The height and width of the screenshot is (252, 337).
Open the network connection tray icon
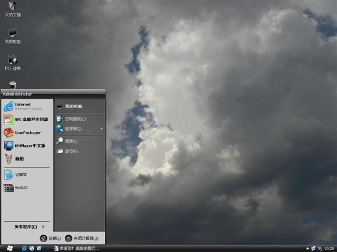tap(314, 248)
